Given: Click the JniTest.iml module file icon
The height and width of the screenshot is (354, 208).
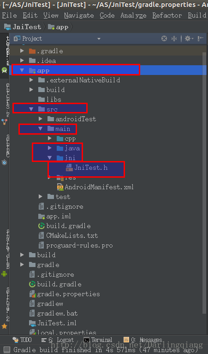Looking at the screenshot, I should pos(33,323).
